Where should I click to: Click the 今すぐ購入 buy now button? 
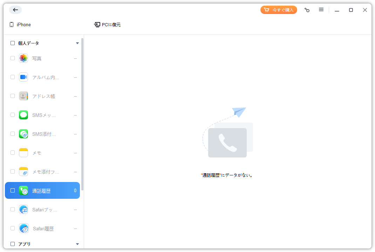pos(279,10)
